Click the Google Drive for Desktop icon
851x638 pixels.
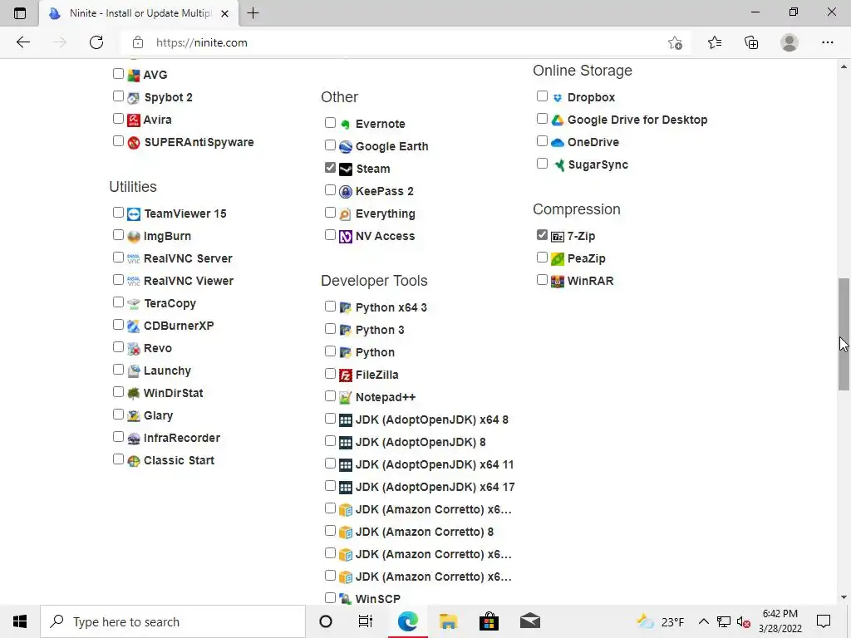558,120
